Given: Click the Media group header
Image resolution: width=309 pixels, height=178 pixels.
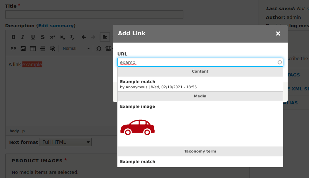Looking at the screenshot, I should click(x=200, y=96).
